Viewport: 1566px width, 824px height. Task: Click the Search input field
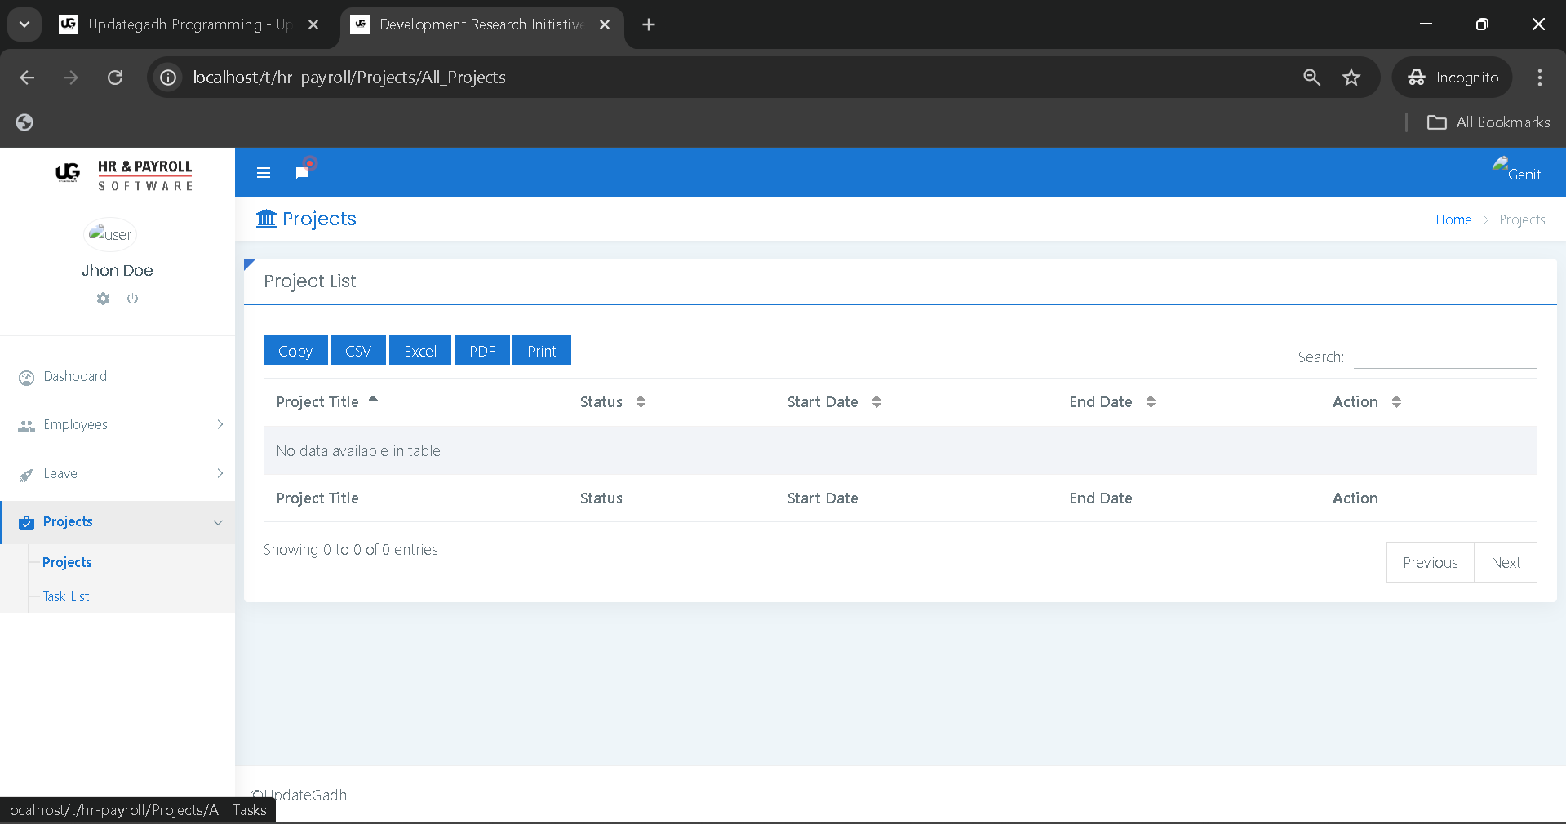(x=1444, y=357)
